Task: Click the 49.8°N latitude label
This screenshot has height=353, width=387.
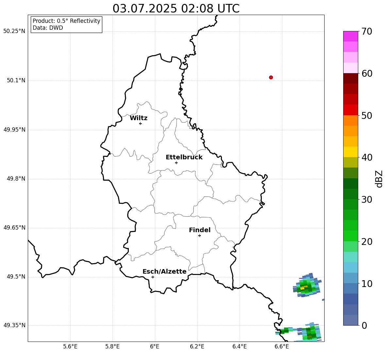Action: pos(16,179)
